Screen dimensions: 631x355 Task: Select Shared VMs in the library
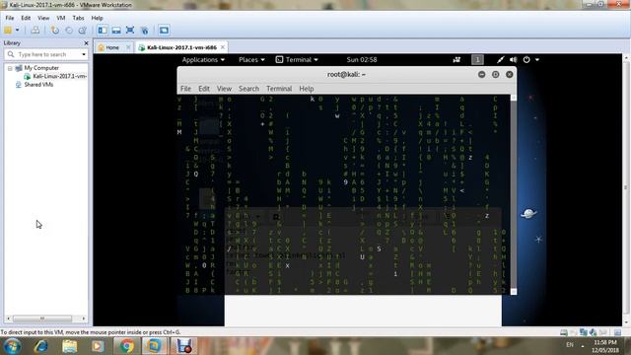[x=38, y=85]
